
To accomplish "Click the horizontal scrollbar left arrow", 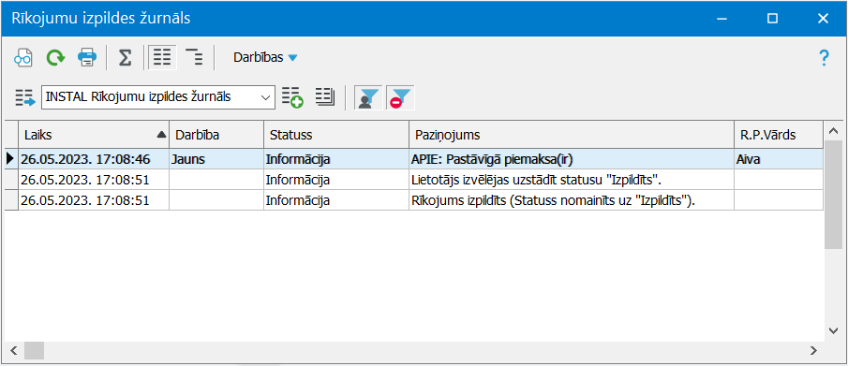I will [x=13, y=350].
